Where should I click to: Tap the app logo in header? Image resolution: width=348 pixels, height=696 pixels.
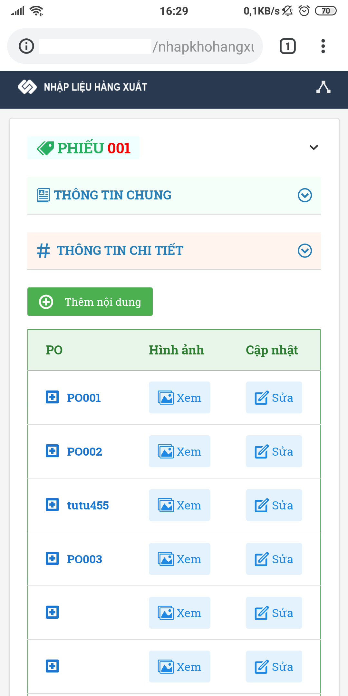pos(27,87)
